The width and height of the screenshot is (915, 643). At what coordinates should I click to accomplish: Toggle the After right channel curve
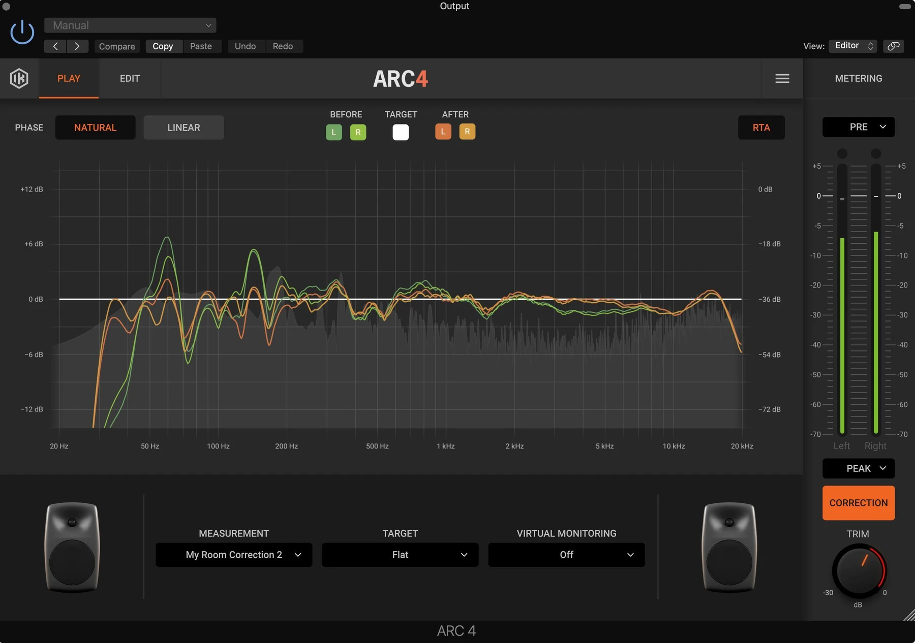click(x=467, y=132)
